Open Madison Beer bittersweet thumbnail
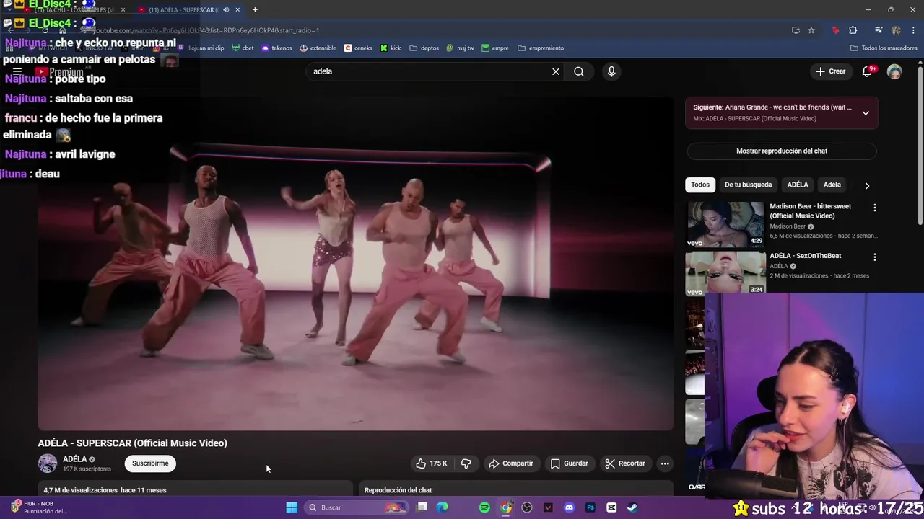Viewport: 924px width, 519px height. tap(725, 224)
